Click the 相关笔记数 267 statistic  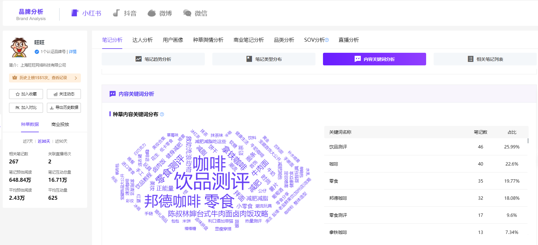pos(19,158)
